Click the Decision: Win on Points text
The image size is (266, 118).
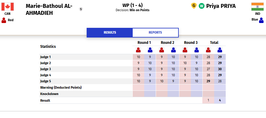click(132, 10)
